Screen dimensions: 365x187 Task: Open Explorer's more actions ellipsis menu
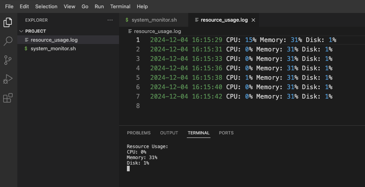(x=110, y=20)
